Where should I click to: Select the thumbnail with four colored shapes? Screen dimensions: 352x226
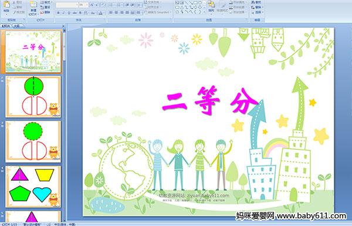tap(33, 187)
